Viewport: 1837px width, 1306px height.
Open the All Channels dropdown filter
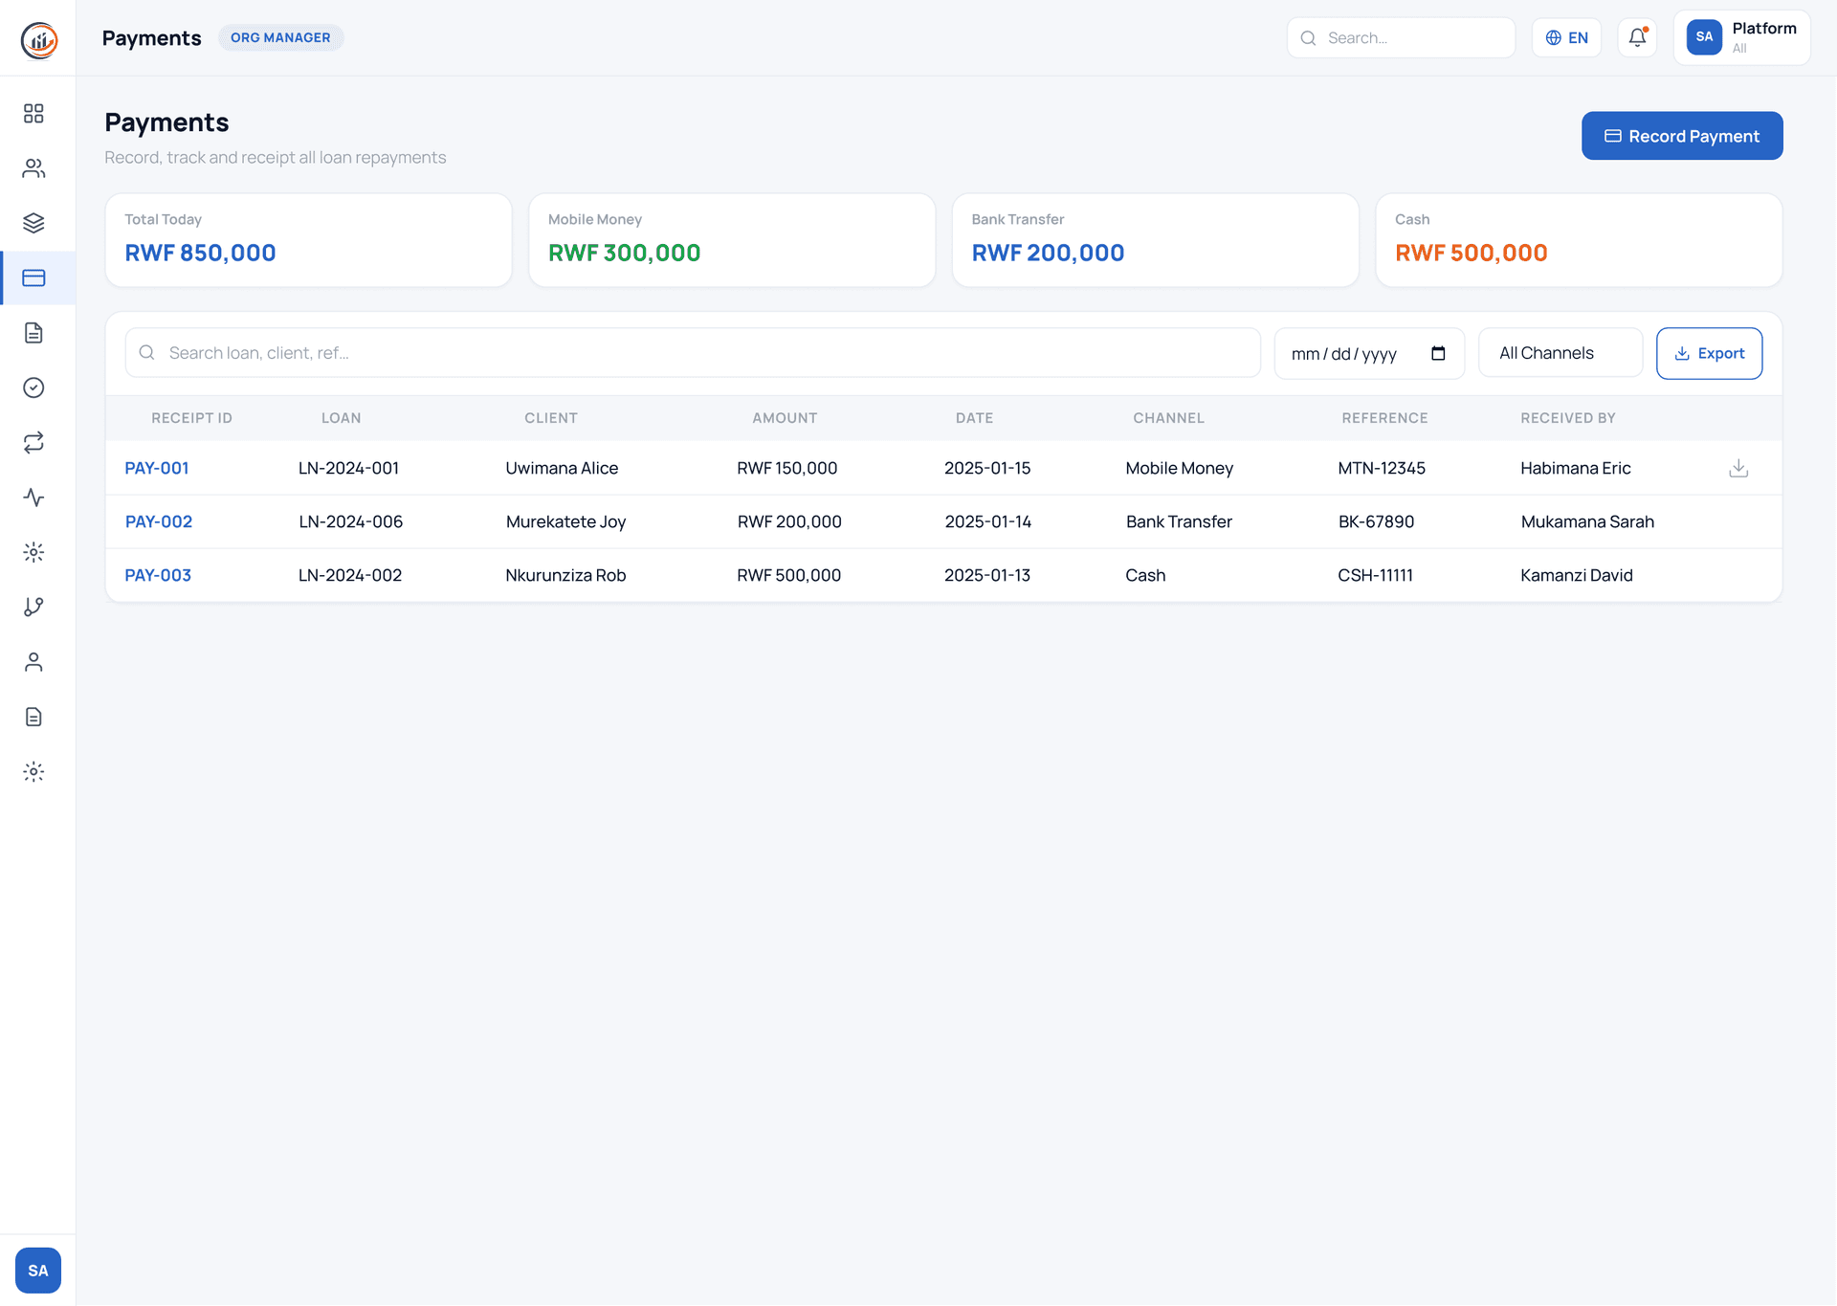click(x=1560, y=352)
